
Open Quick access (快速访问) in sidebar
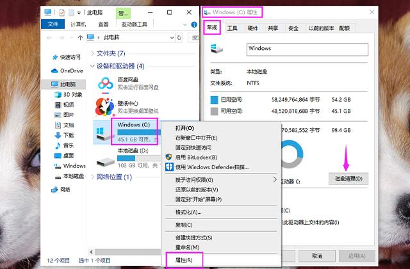point(66,57)
